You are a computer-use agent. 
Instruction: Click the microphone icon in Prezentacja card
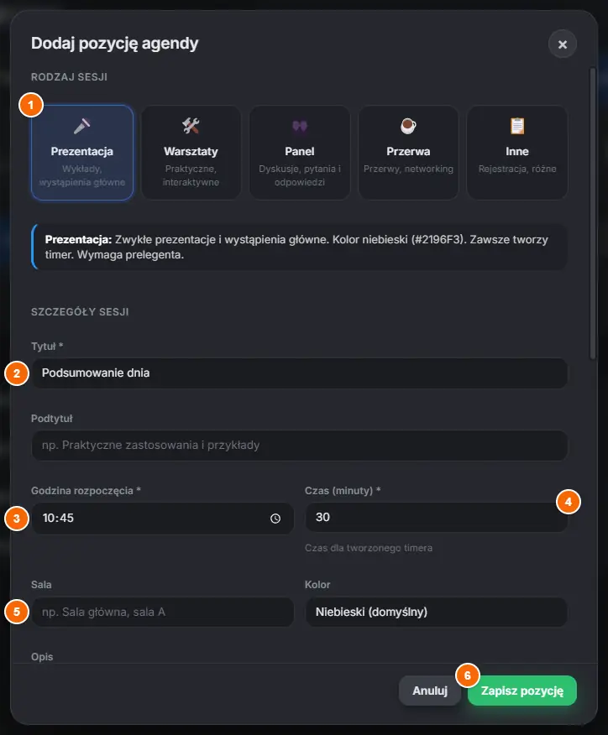(81, 126)
